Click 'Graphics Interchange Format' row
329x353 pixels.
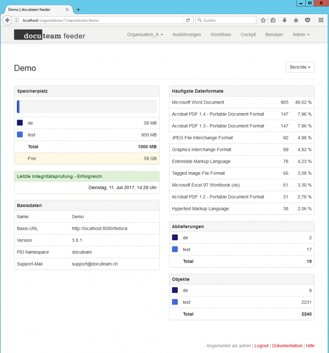(242, 150)
